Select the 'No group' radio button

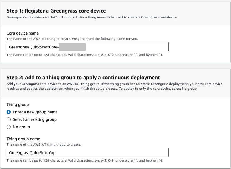(9, 127)
